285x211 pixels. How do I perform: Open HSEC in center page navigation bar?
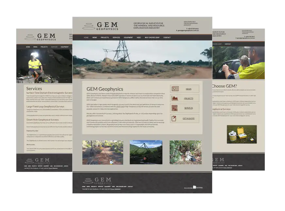[x=139, y=38]
